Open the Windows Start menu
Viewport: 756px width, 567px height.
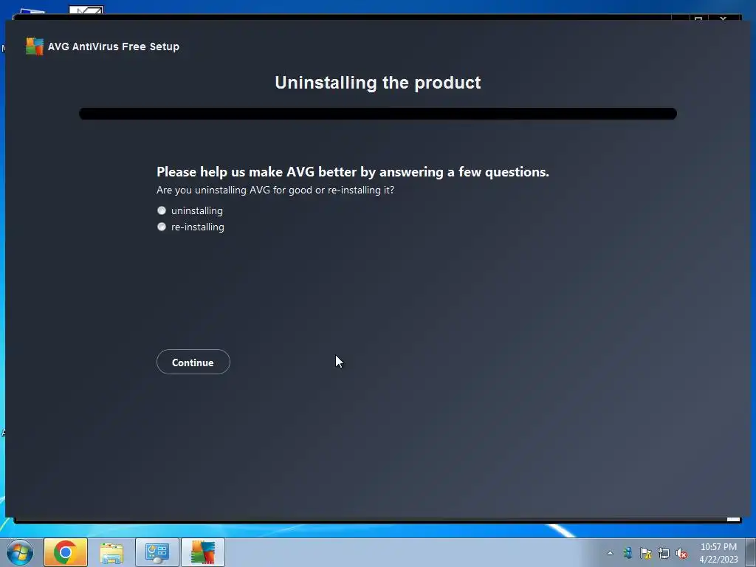pyautogui.click(x=20, y=552)
